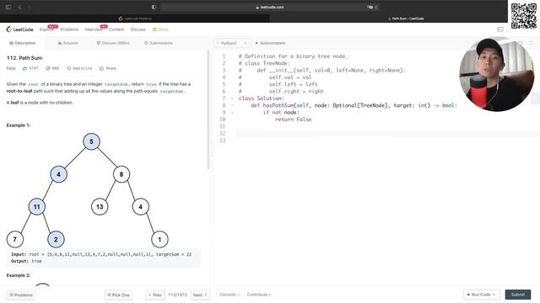
Task: Click tree node 2 in Example 1
Action: pos(56,239)
